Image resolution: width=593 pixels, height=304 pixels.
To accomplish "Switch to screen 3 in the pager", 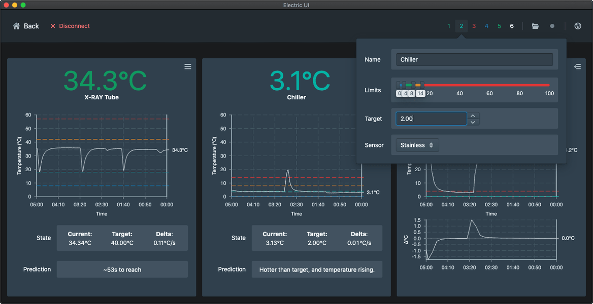I will click(x=474, y=26).
